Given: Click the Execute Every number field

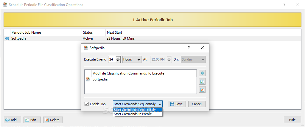Looking at the screenshot, I should (112, 59).
